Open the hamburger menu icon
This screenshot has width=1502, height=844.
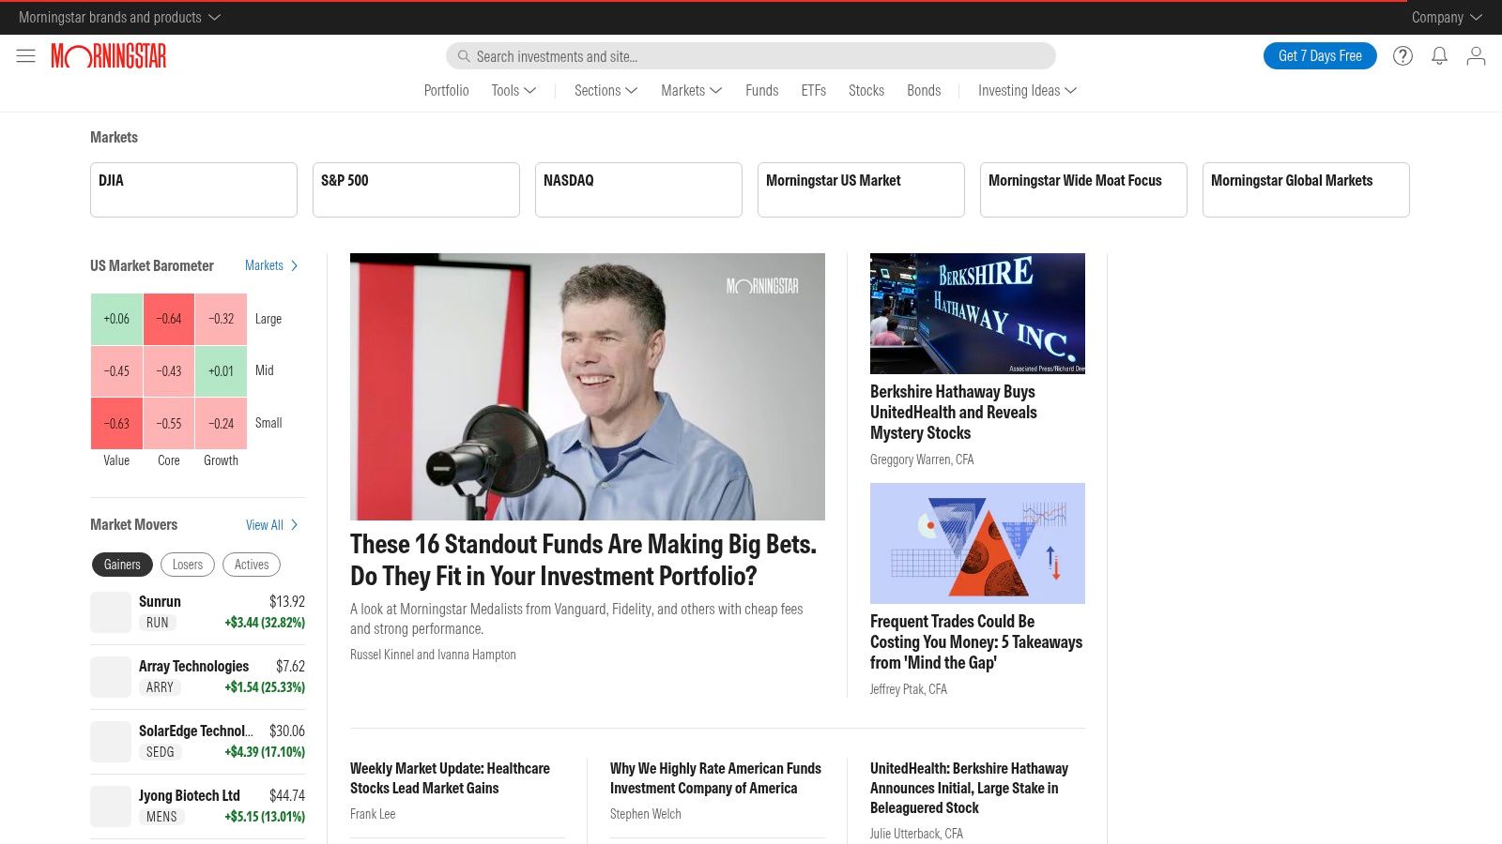[x=26, y=56]
